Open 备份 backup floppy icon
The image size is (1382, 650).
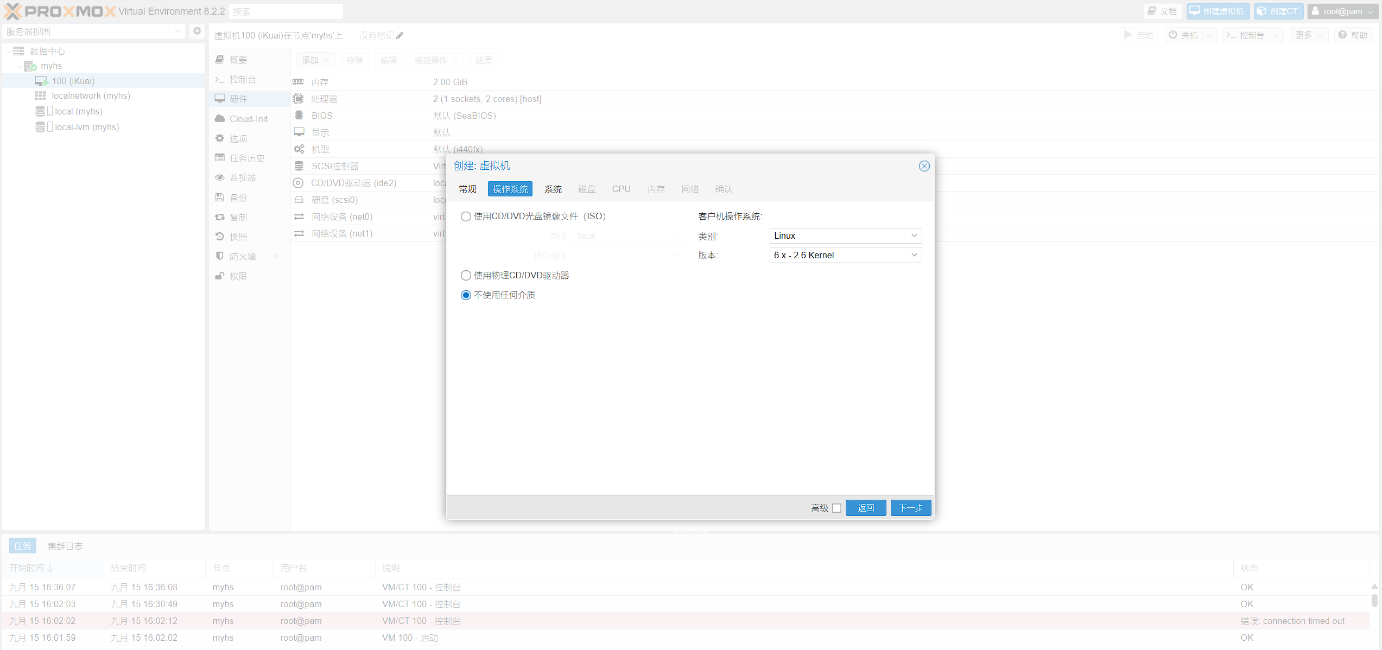(220, 197)
